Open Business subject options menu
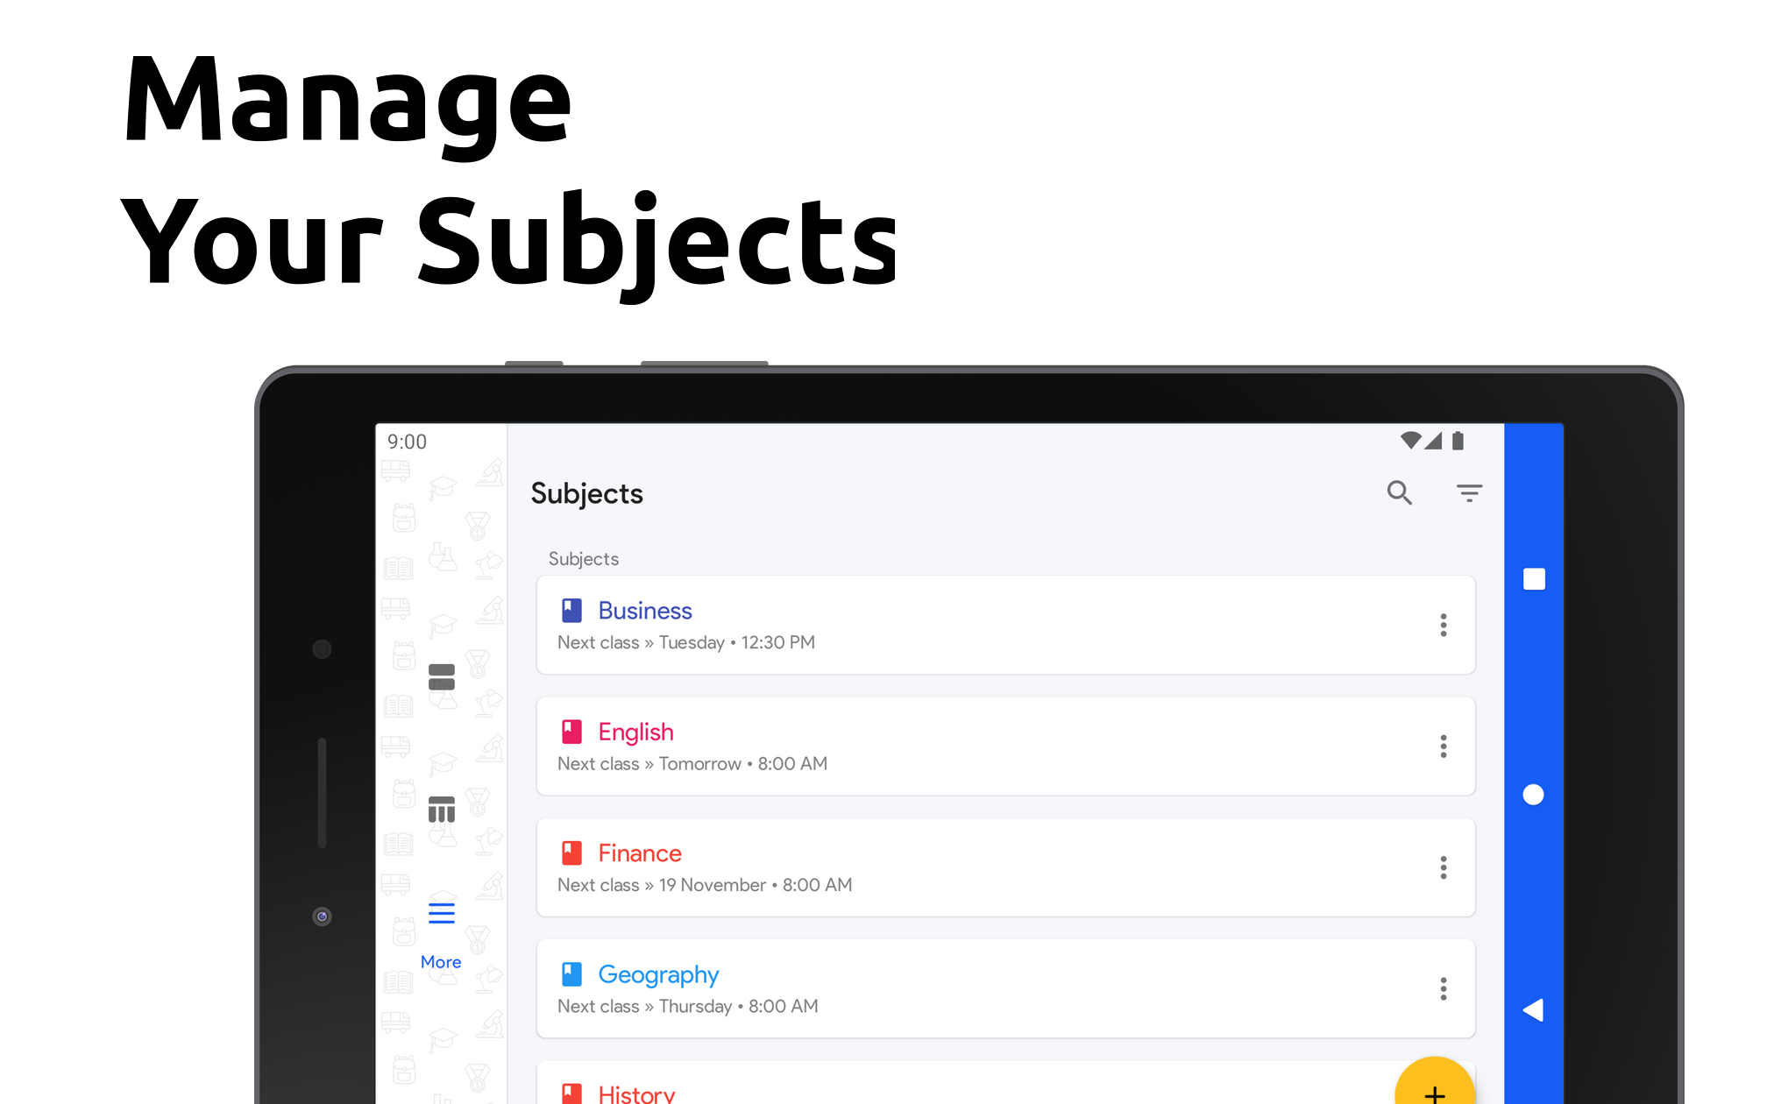Screen dimensions: 1767x1104 1443,625
